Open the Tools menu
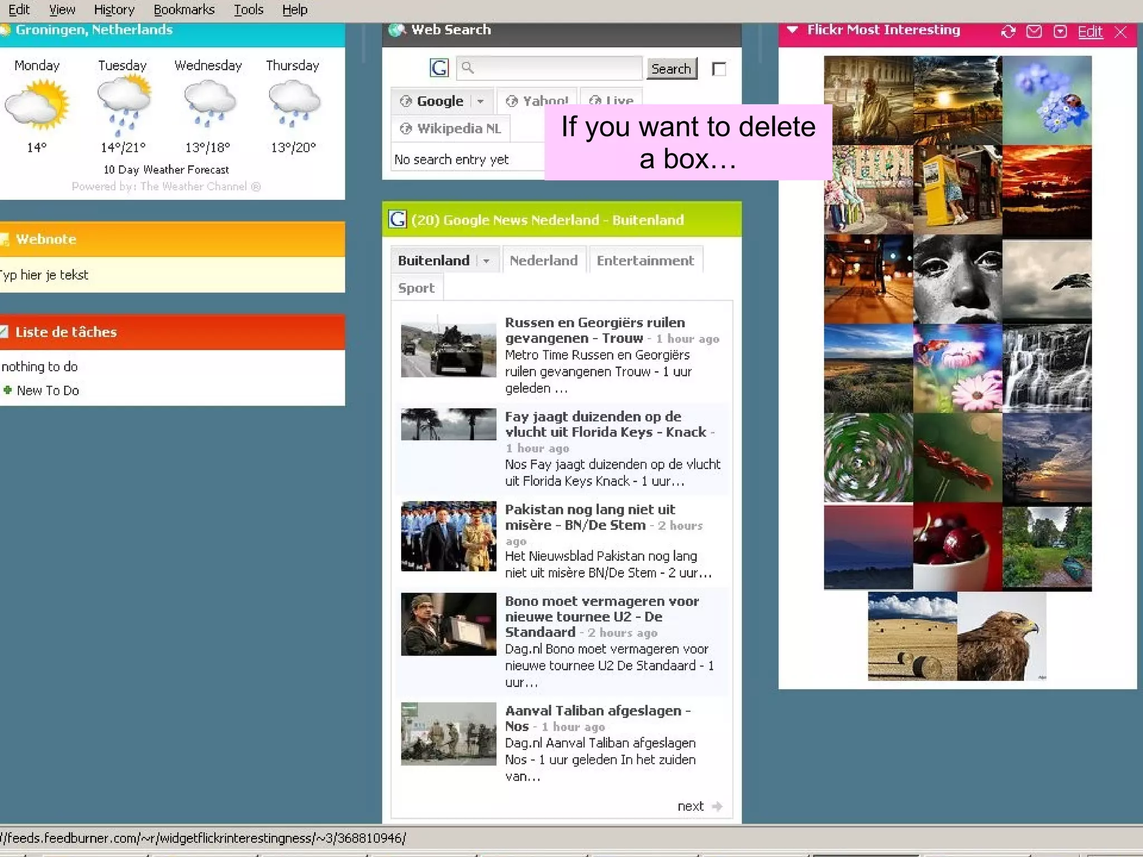1143x857 pixels. point(248,9)
